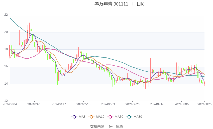The height and width of the screenshot is (129, 213).
Task: Hide the MA10 series via its label
Action: 100,117
